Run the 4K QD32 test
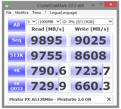This screenshot has width=121, height=109. click(17, 86)
